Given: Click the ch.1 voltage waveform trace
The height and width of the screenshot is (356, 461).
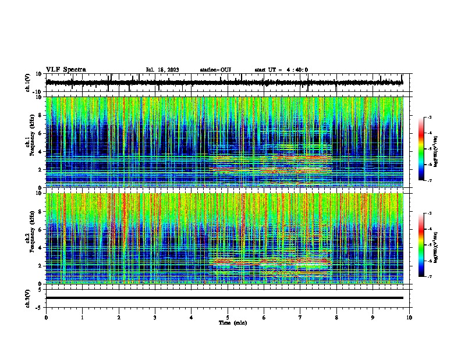Looking at the screenshot, I should click(224, 83).
